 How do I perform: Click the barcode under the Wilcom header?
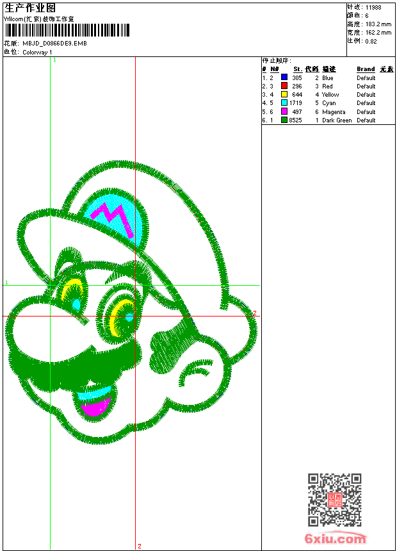tap(67, 31)
